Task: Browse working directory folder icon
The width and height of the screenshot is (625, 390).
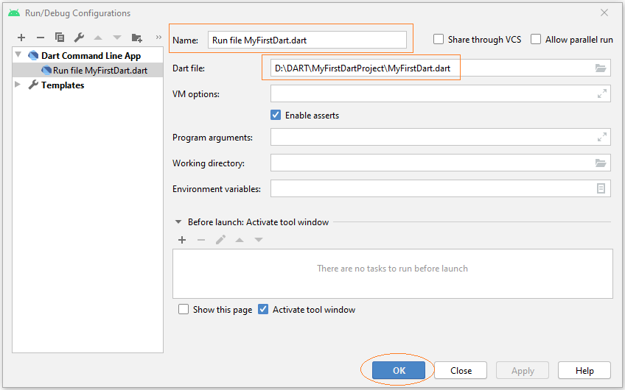Action: coord(600,163)
